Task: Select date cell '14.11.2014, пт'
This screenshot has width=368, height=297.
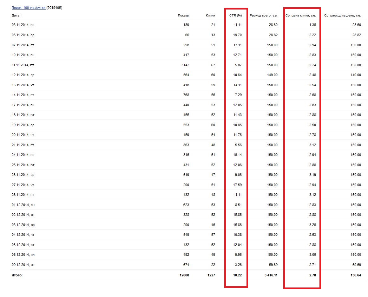Action: [23, 95]
